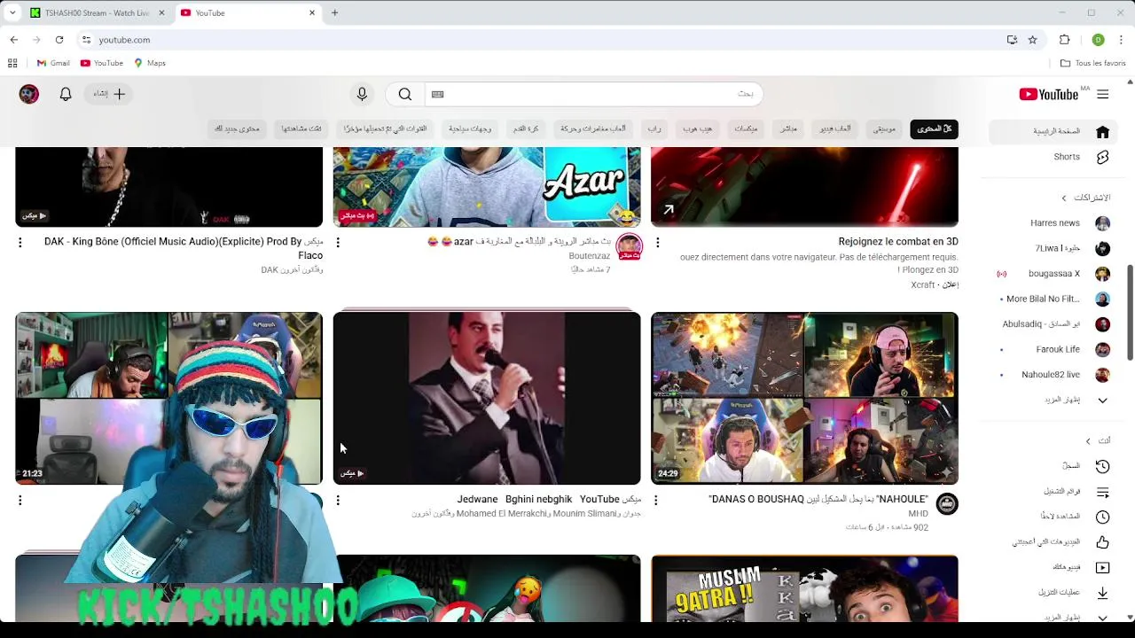Select the Football filter chip
The width and height of the screenshot is (1135, 638).
click(x=525, y=128)
